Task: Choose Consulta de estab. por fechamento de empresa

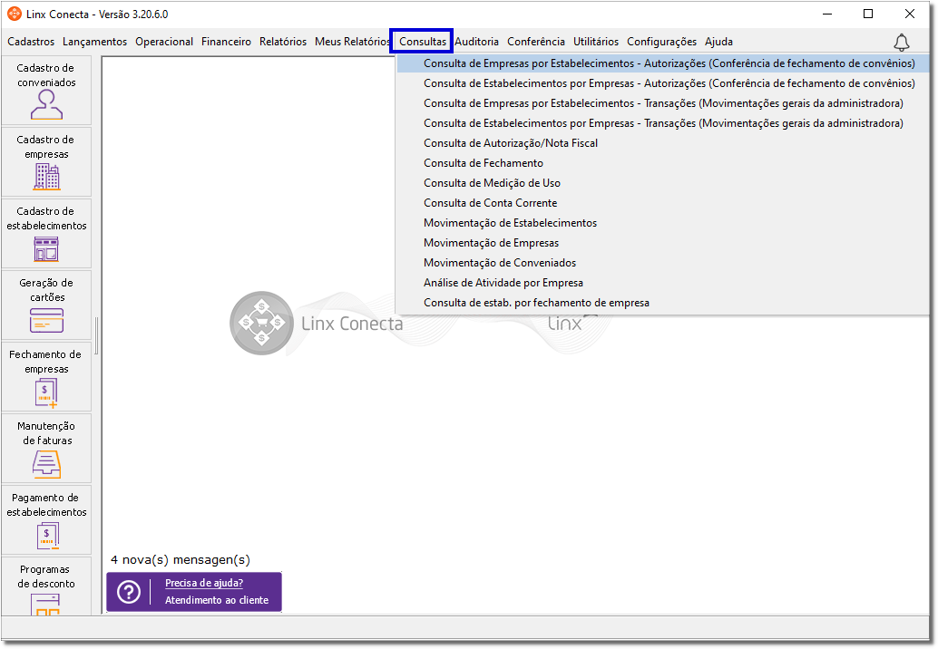Action: click(663, 303)
